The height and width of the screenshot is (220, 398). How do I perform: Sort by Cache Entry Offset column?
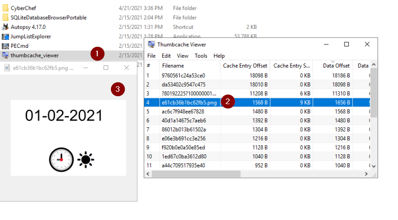pos(245,66)
